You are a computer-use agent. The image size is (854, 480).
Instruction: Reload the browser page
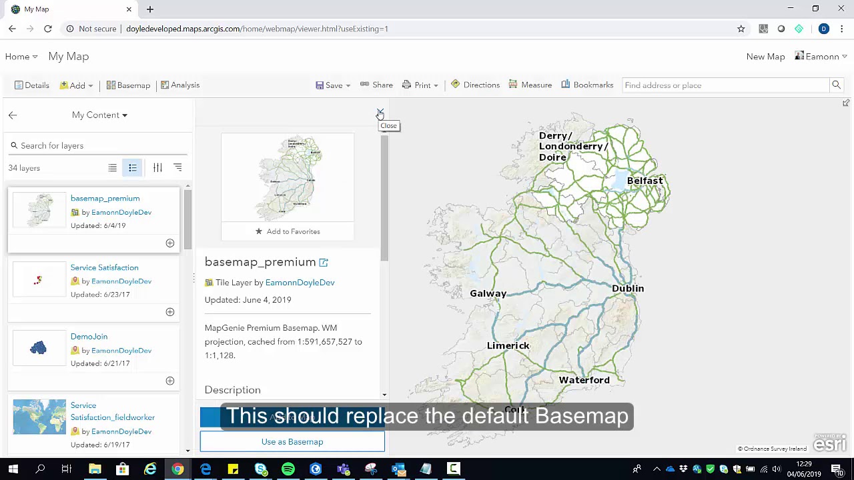48,29
